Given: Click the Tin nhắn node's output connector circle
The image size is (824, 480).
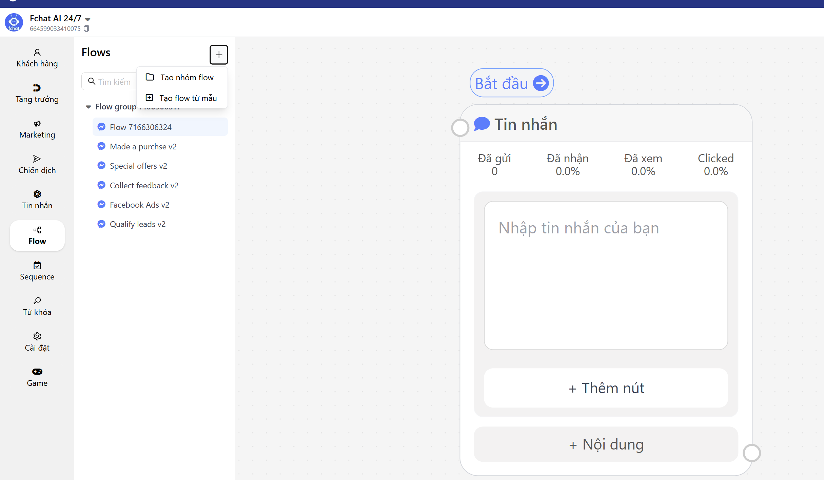Looking at the screenshot, I should point(751,453).
